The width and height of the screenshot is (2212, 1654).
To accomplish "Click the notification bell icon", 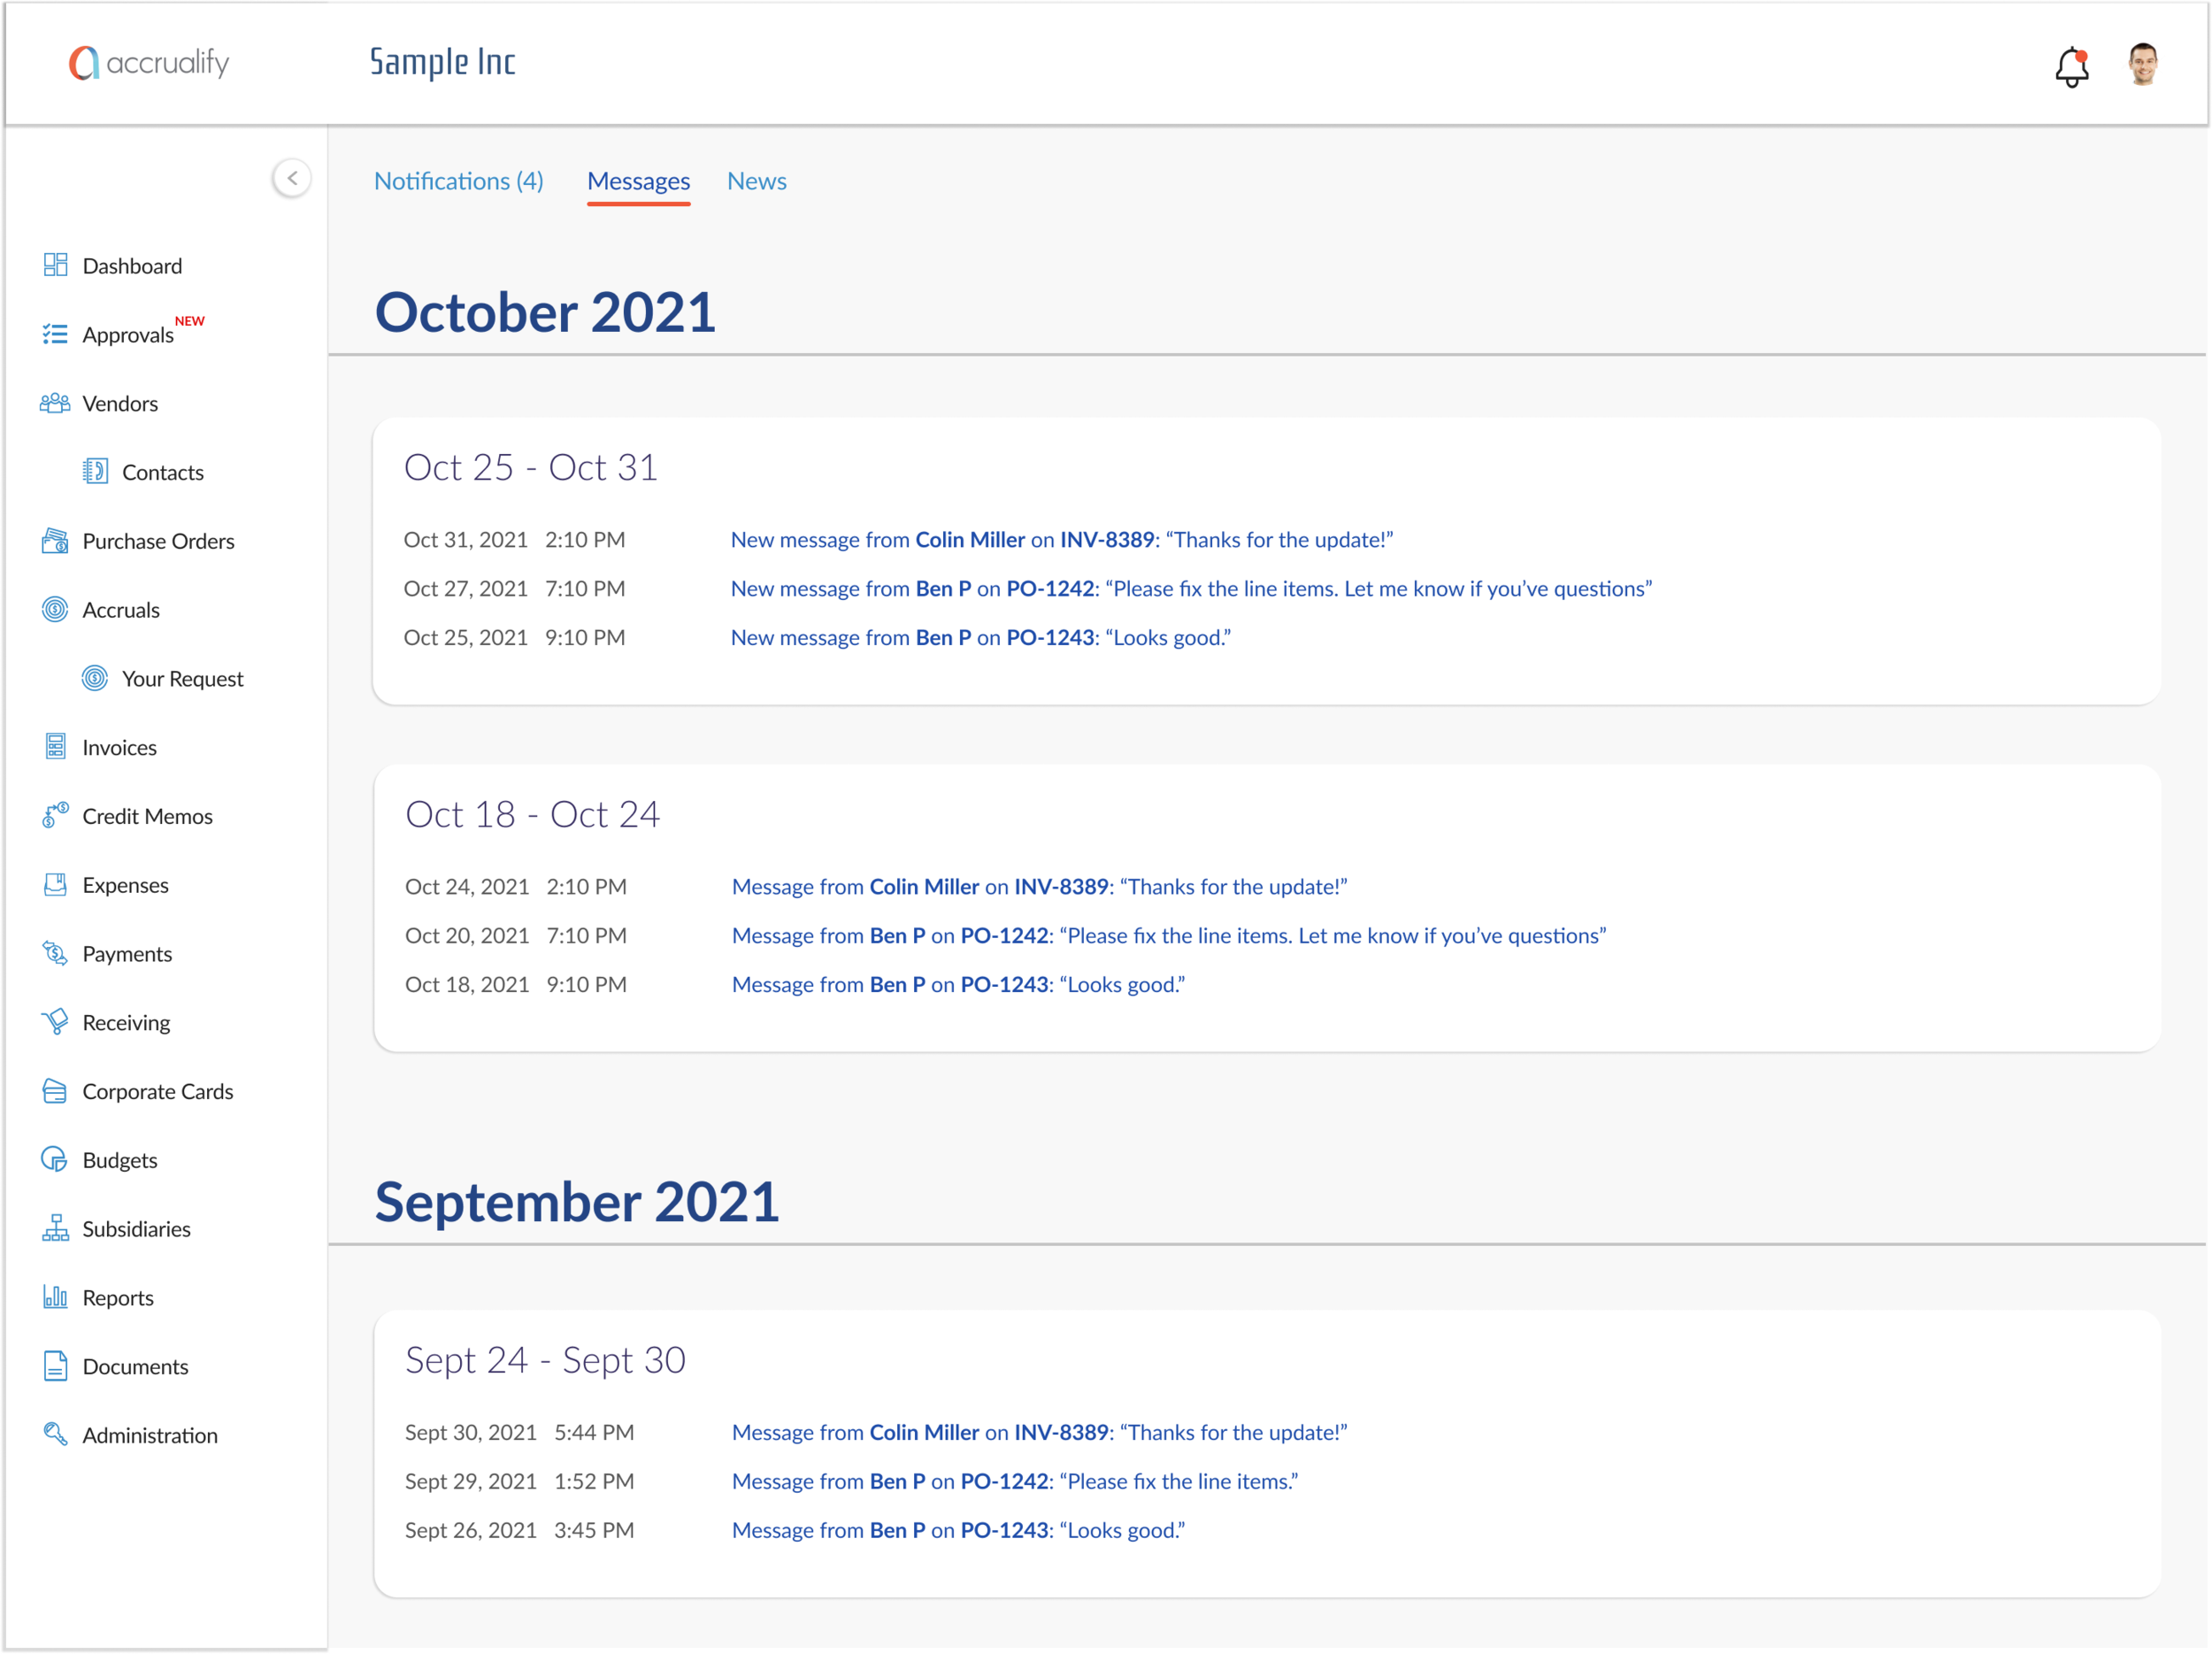I will [x=2071, y=66].
